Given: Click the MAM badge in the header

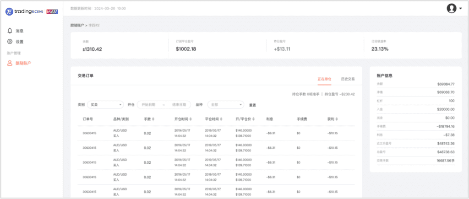Looking at the screenshot, I should coord(52,11).
